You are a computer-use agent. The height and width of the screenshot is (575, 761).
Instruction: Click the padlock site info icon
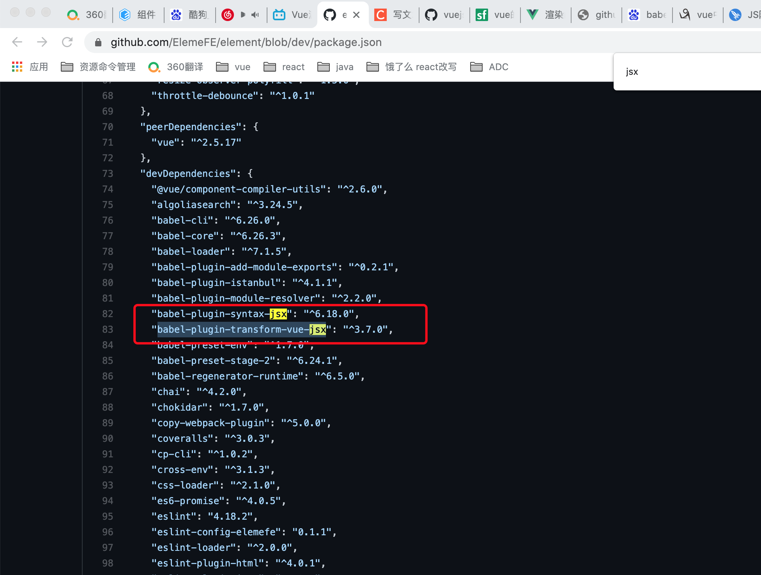point(98,42)
